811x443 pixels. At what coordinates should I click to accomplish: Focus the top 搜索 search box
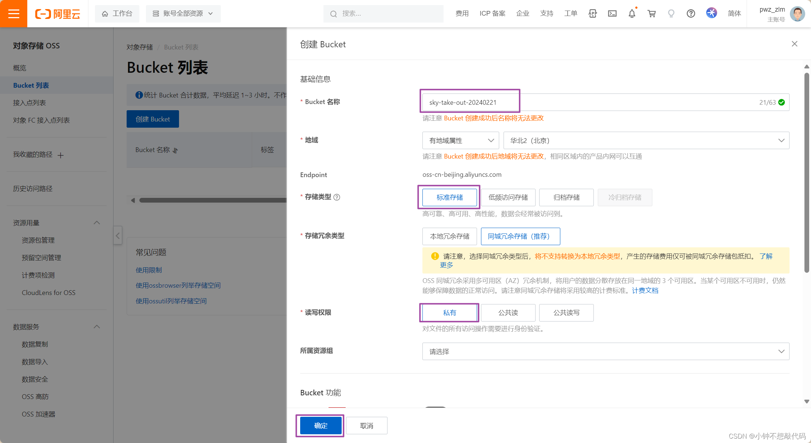(x=383, y=14)
